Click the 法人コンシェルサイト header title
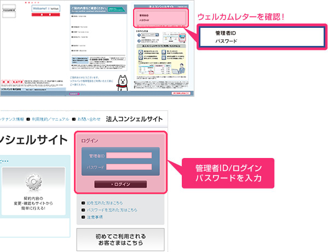Image resolution: width=328 pixels, height=252 pixels. tap(134, 119)
